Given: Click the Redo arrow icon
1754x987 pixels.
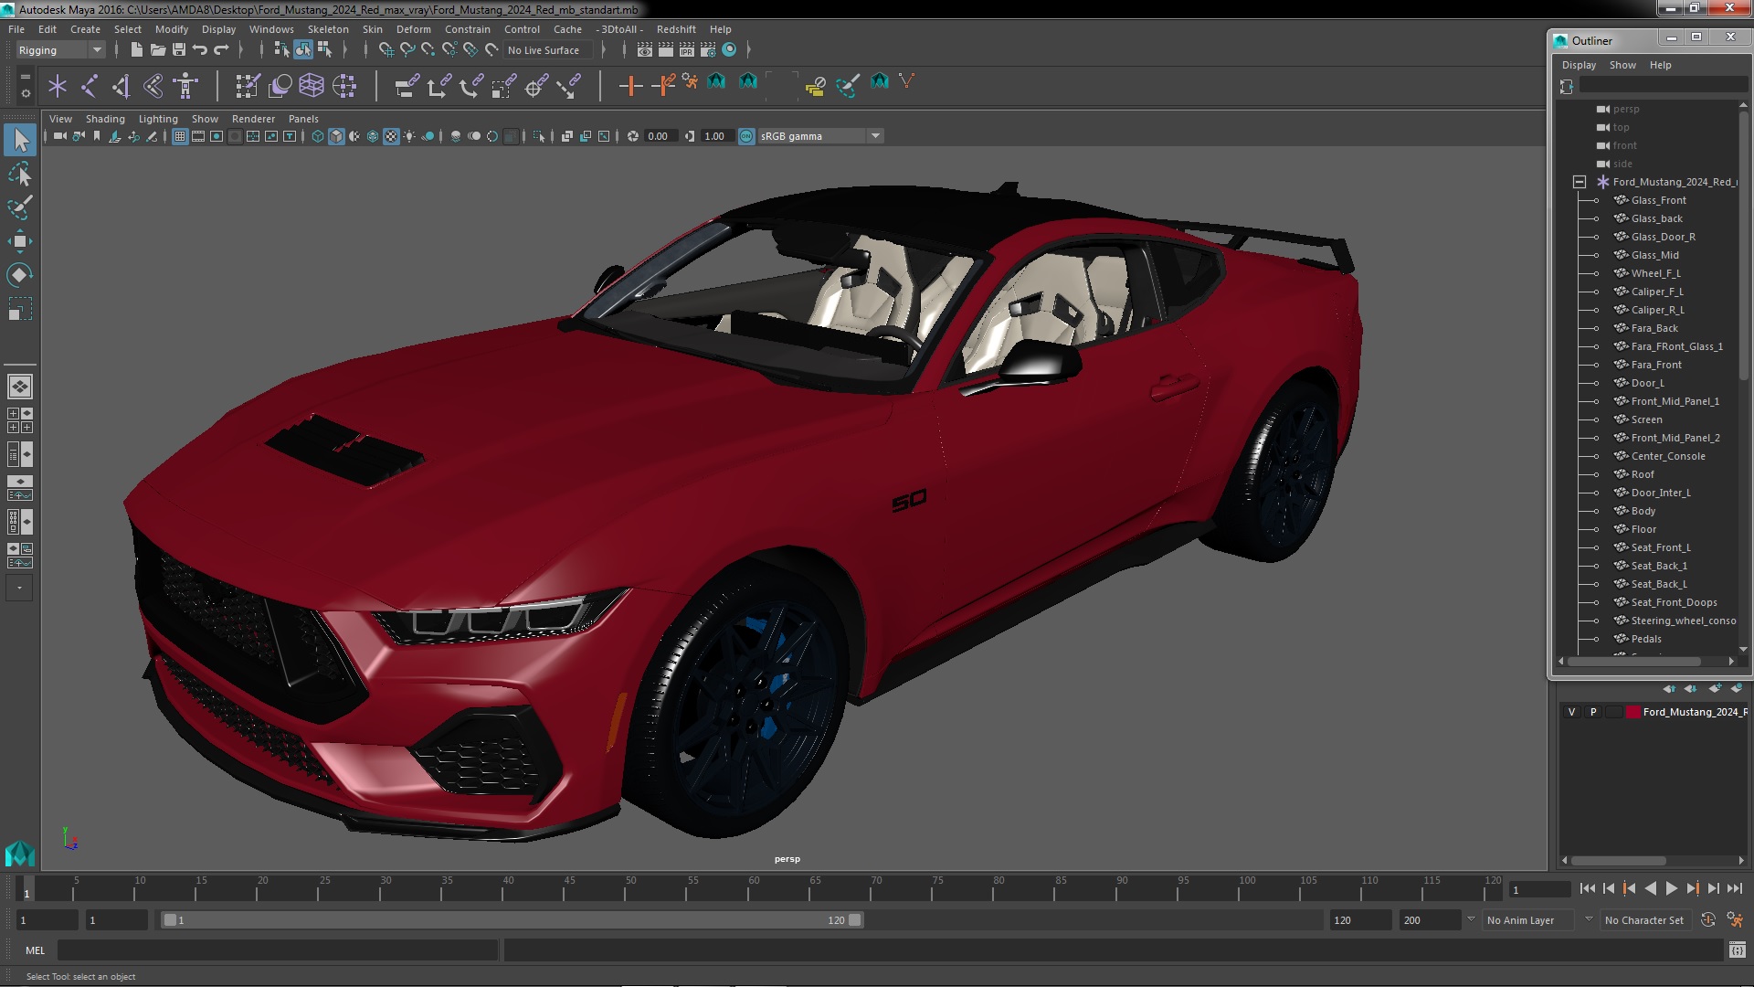Looking at the screenshot, I should pyautogui.click(x=221, y=50).
